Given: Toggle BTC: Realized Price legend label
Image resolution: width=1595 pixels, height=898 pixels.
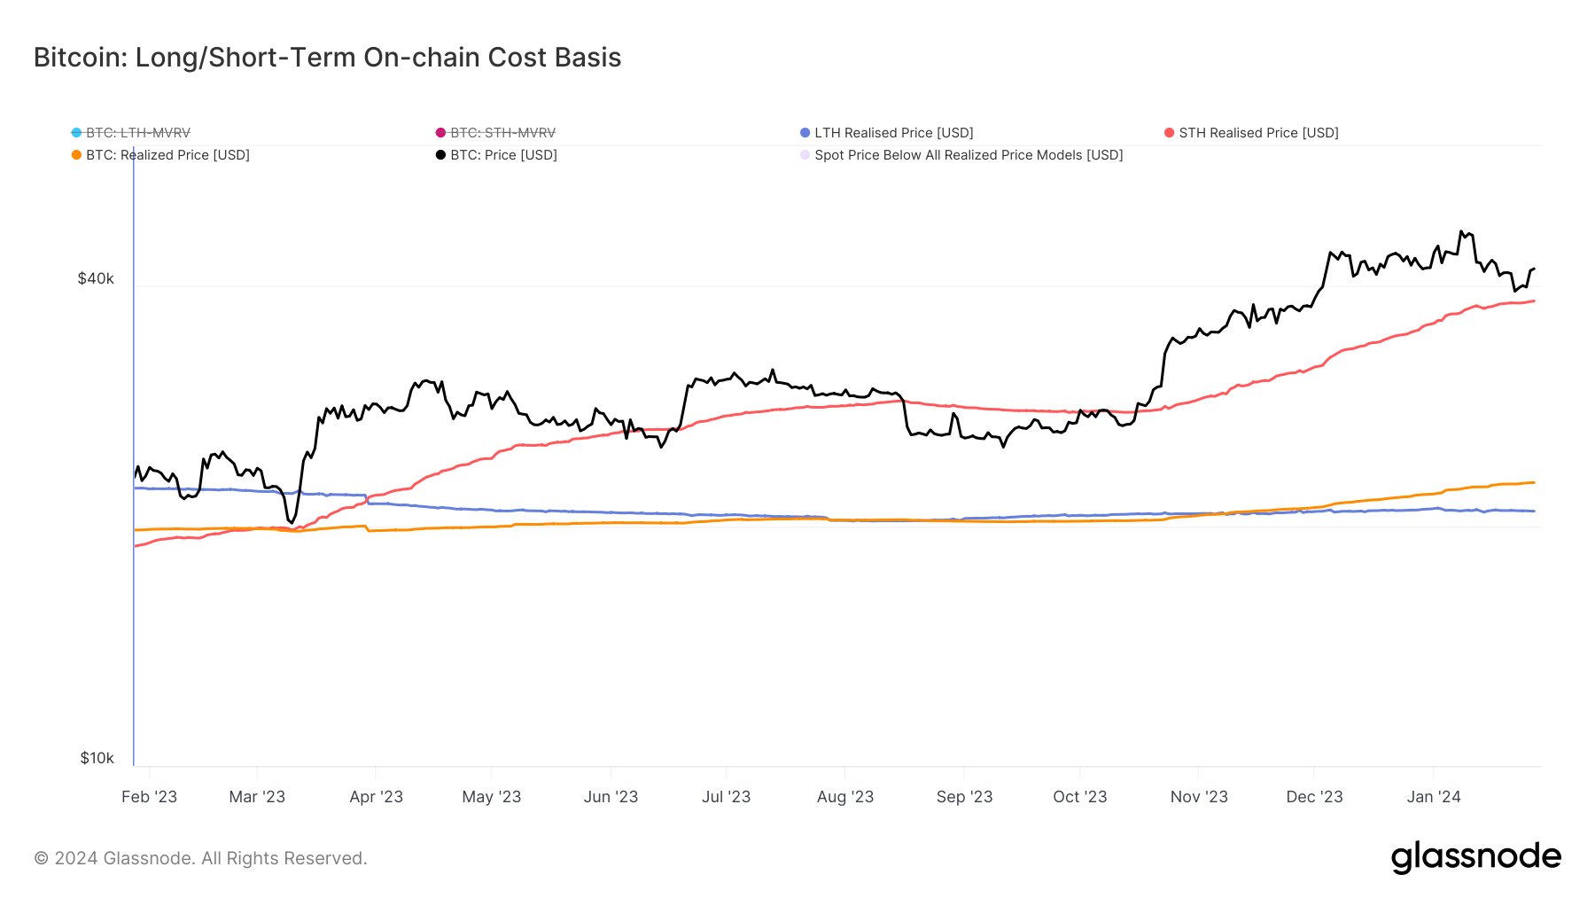Looking at the screenshot, I should [167, 155].
